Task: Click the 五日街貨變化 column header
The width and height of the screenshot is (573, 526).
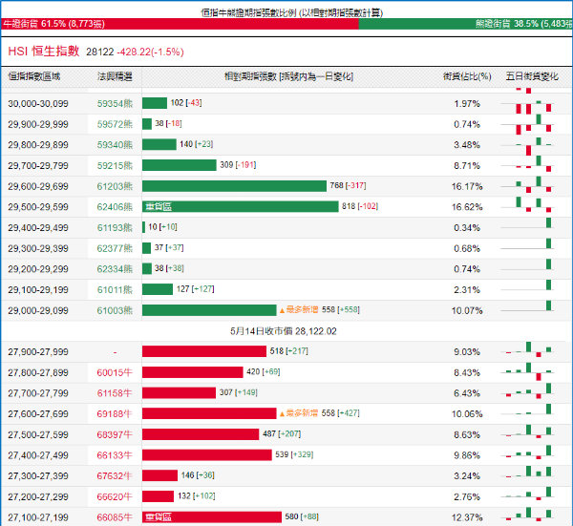Action: 532,76
